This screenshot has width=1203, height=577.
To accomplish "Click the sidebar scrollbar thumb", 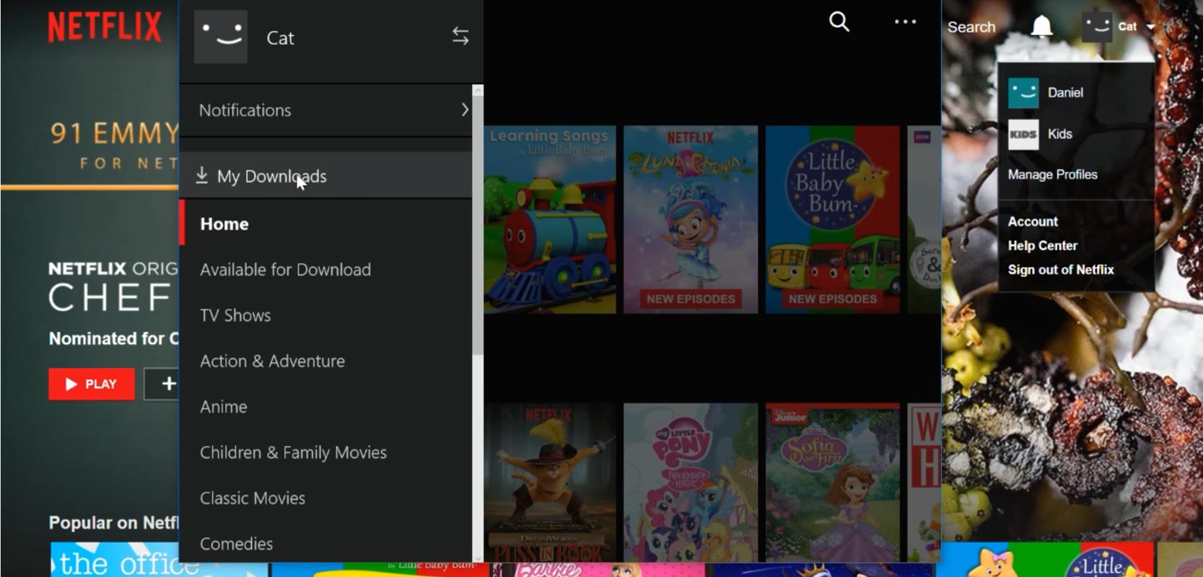I will coord(477,225).
